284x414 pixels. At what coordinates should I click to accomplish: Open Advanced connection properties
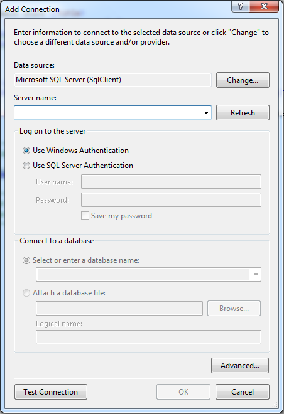[x=240, y=366]
